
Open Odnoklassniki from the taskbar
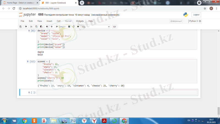point(34,121)
